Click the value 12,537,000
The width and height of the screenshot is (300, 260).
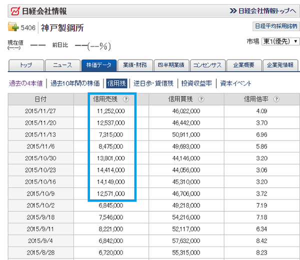click(111, 123)
